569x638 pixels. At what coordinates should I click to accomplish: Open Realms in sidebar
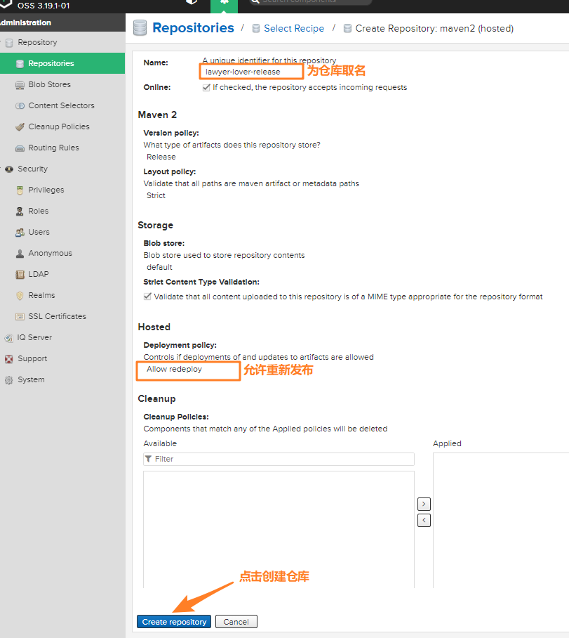tap(62, 296)
